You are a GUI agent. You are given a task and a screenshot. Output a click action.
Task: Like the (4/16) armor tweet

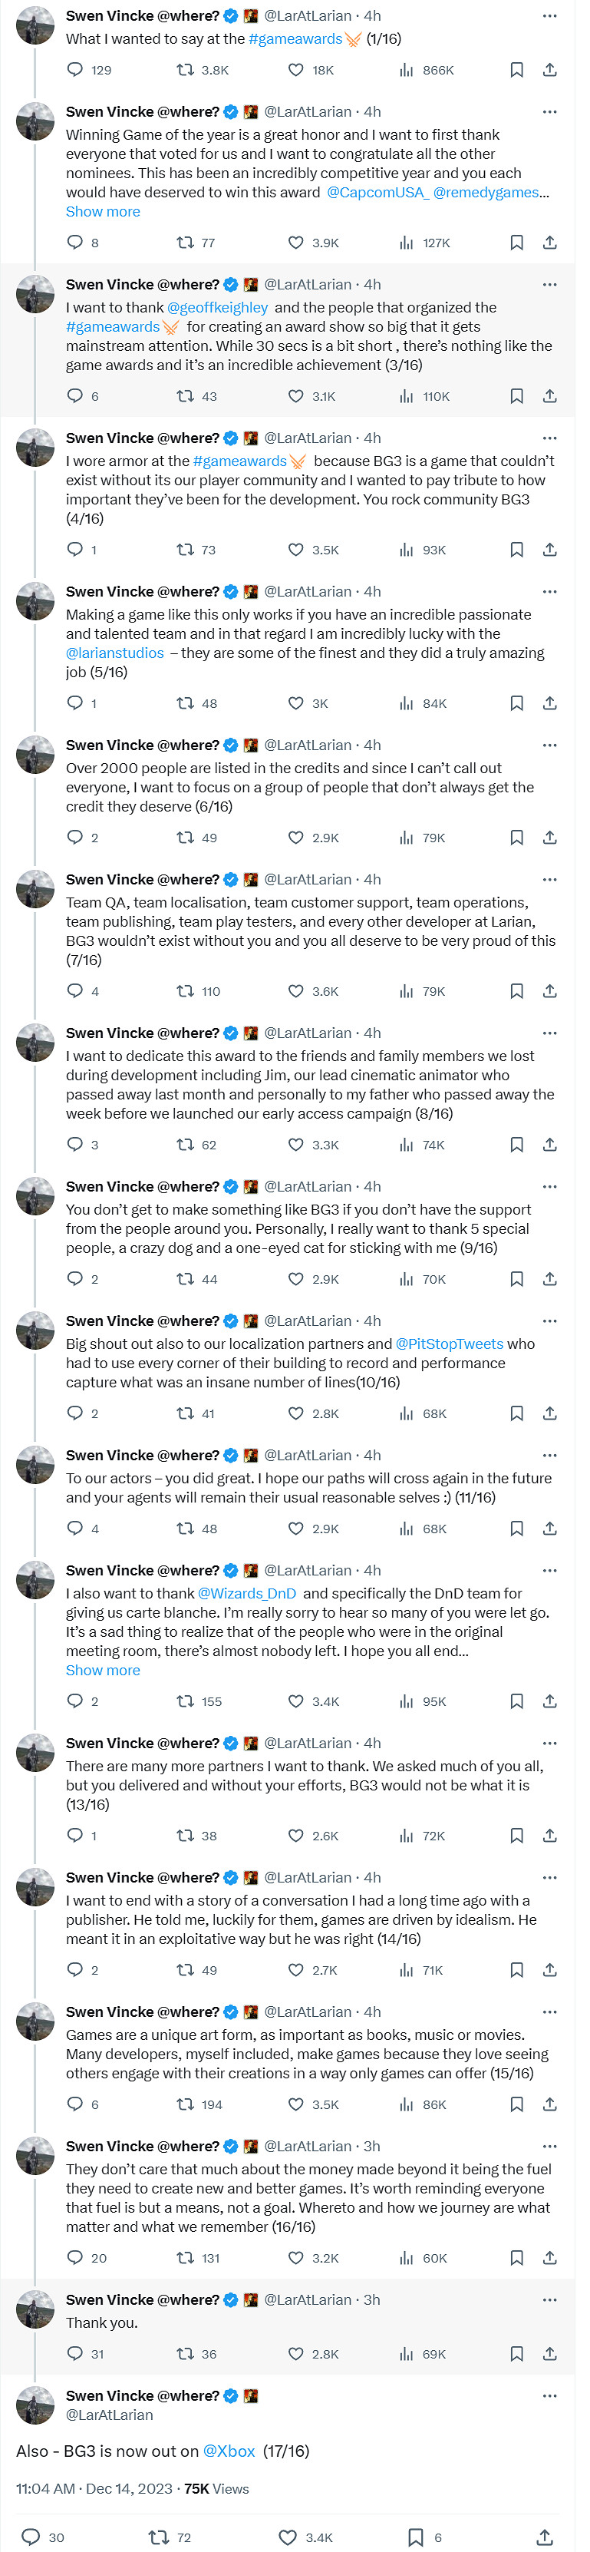pyautogui.click(x=295, y=550)
